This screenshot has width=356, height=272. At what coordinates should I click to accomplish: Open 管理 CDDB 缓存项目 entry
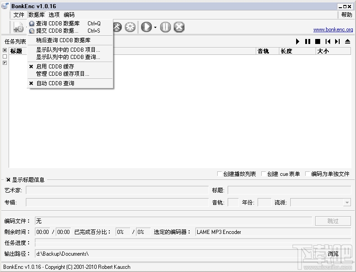coord(70,74)
